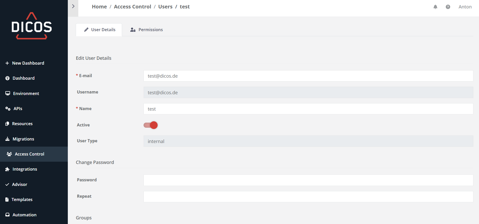
Task: Click the Integrations puzzle piece icon
Action: [x=7, y=169]
